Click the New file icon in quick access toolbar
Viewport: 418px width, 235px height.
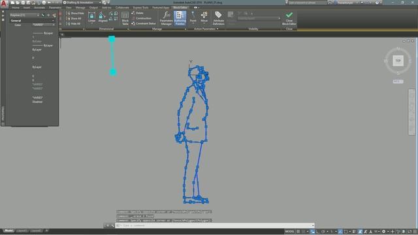[12, 3]
